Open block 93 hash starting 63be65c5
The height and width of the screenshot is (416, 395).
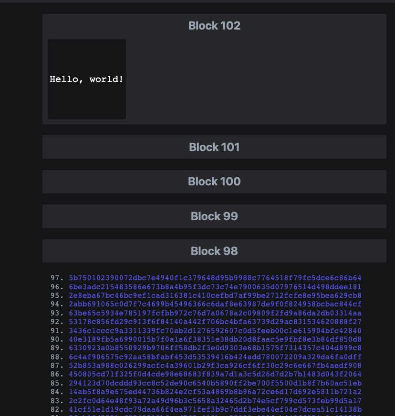pyautogui.click(x=215, y=313)
